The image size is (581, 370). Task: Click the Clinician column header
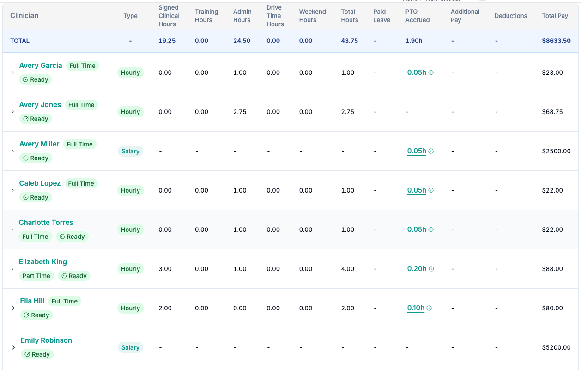click(24, 16)
